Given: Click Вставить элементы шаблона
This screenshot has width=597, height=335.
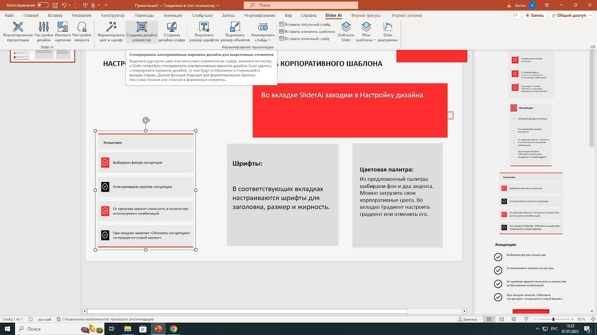Looking at the screenshot, I should 307,32.
